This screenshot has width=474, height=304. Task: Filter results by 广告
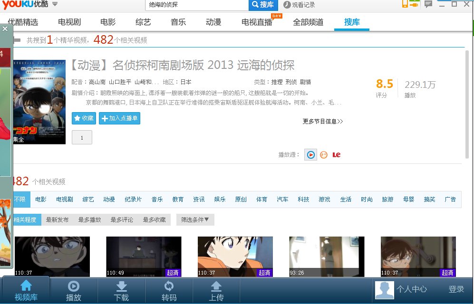(450, 199)
